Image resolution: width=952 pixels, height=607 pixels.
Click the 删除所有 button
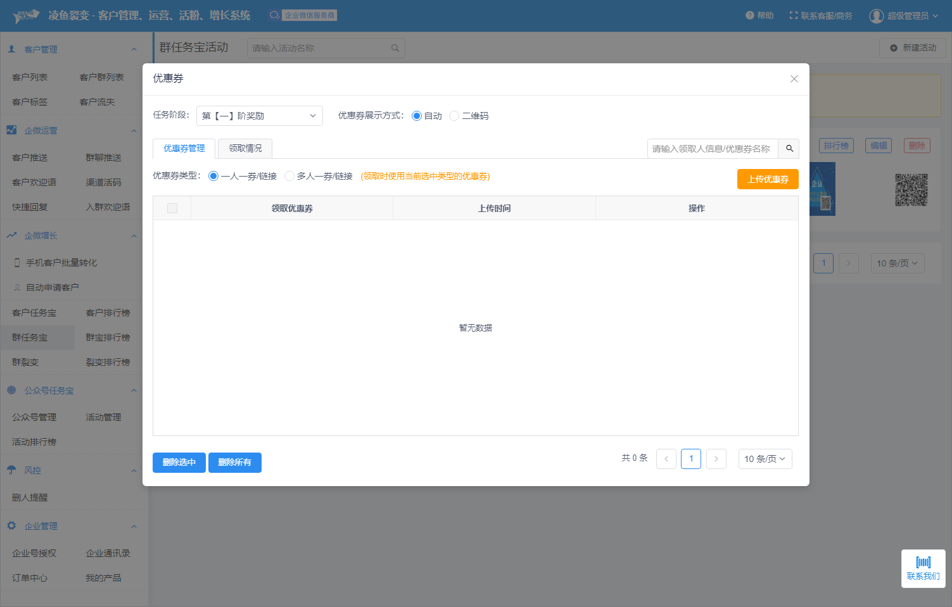pyautogui.click(x=234, y=463)
